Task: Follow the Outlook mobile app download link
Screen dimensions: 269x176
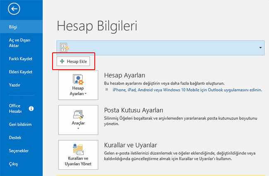Action: pyautogui.click(x=187, y=89)
